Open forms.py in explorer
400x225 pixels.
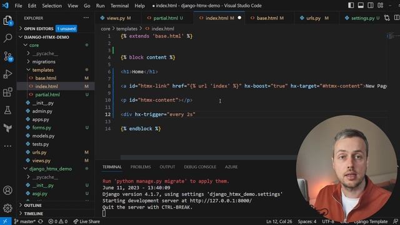tap(56, 127)
